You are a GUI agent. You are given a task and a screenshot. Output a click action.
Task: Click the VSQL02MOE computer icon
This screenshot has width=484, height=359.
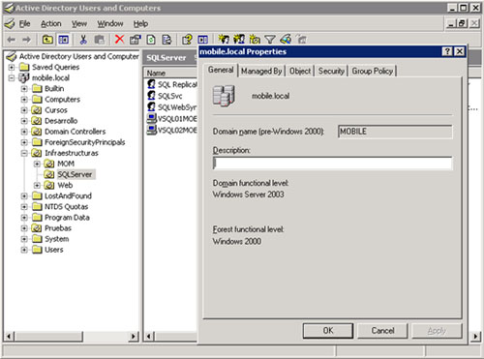point(151,130)
